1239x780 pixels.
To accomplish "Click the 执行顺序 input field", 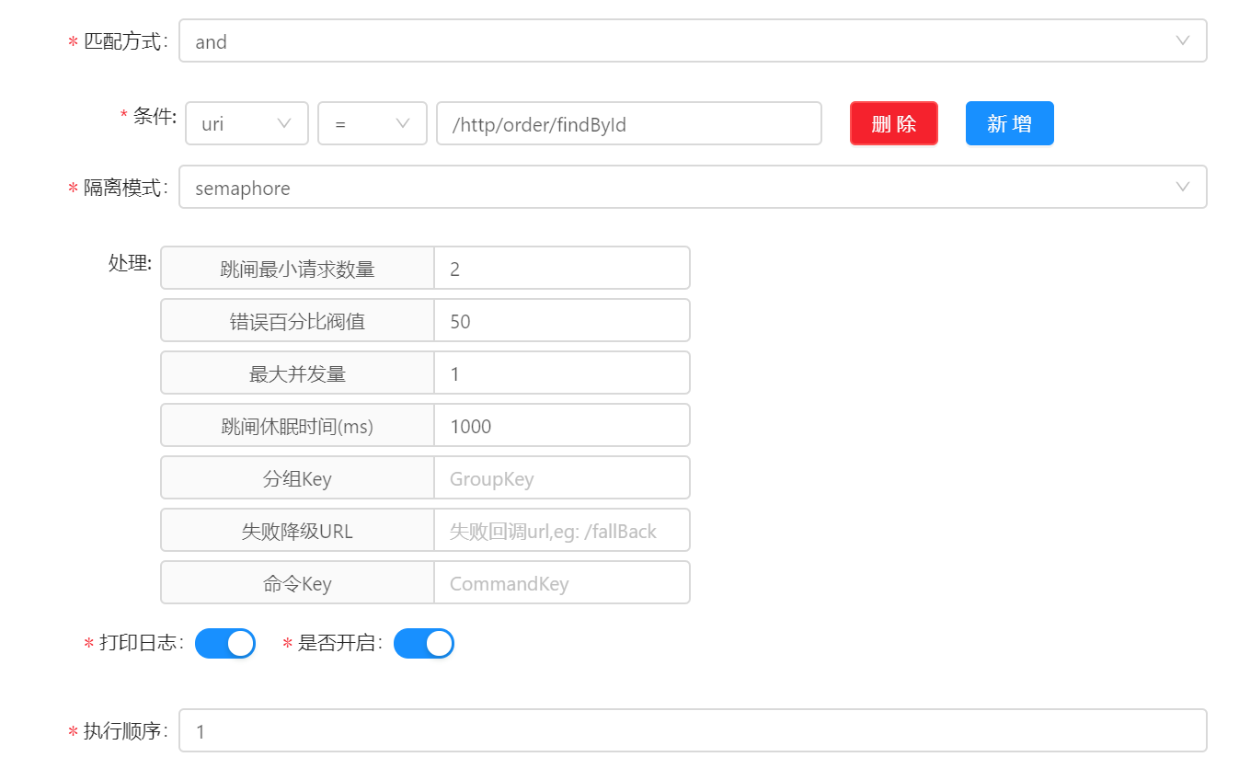I will click(693, 730).
